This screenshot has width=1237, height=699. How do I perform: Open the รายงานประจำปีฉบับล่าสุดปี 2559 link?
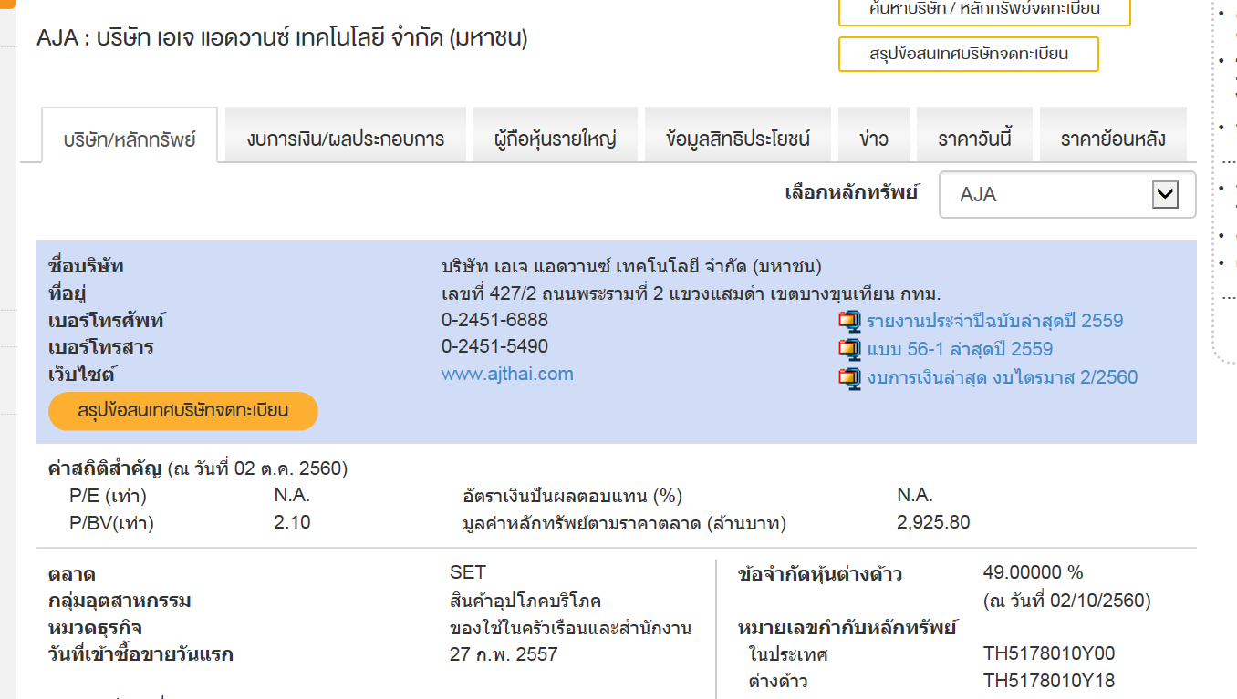coord(995,321)
